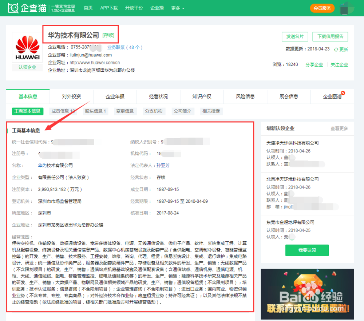Image resolution: width=364 pixels, height=321 pixels.
Task: Click registered capital 3,990,813.182 (万元)
Action: [60, 189]
